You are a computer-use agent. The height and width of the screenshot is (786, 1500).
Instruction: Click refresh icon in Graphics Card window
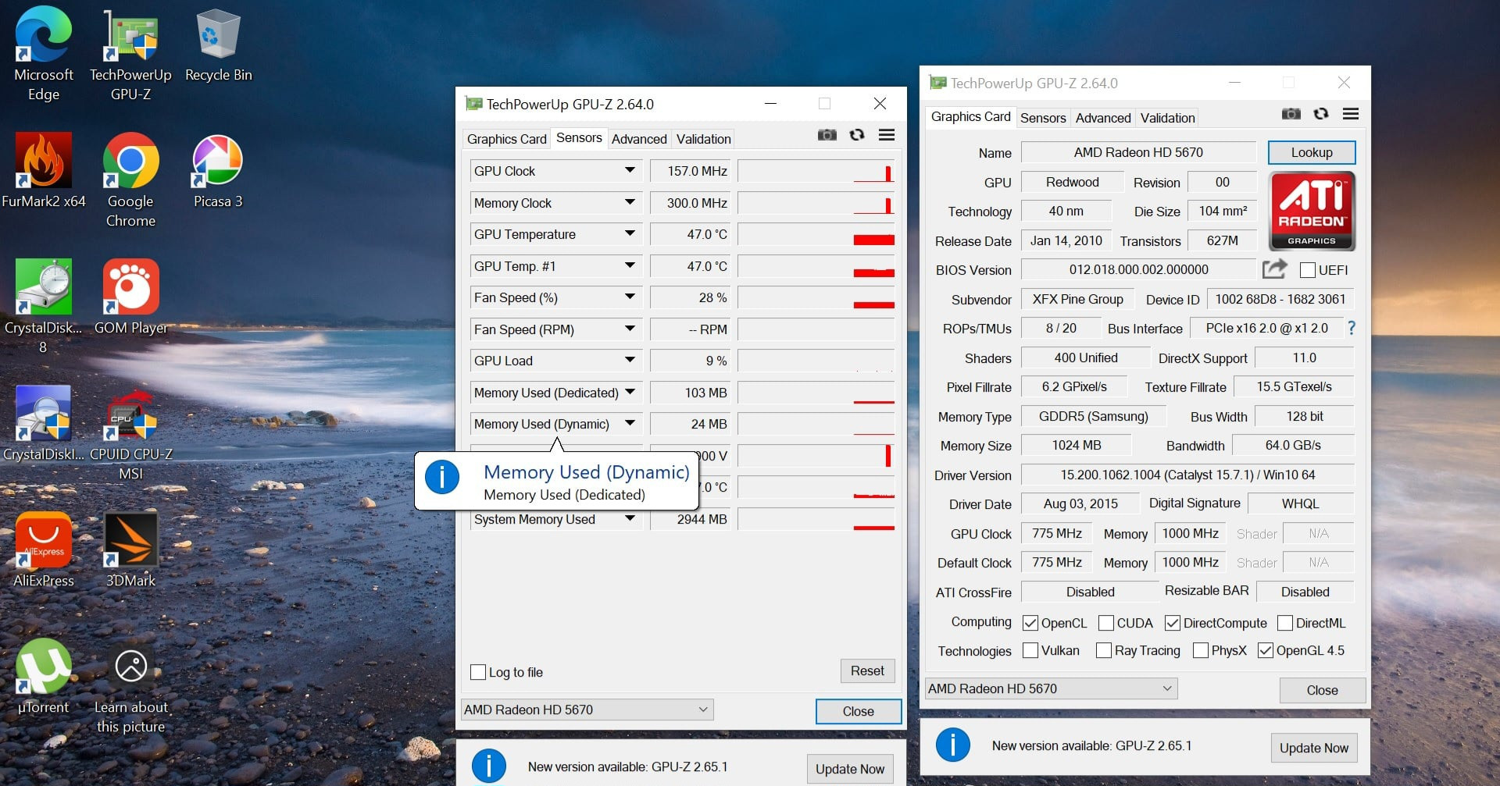1321,114
